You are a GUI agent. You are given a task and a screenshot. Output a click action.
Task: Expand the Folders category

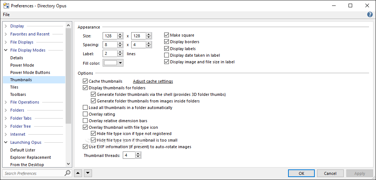(x=6, y=110)
